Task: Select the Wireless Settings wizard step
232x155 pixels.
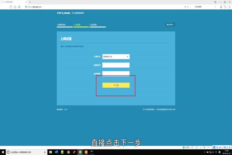Action: (97, 25)
